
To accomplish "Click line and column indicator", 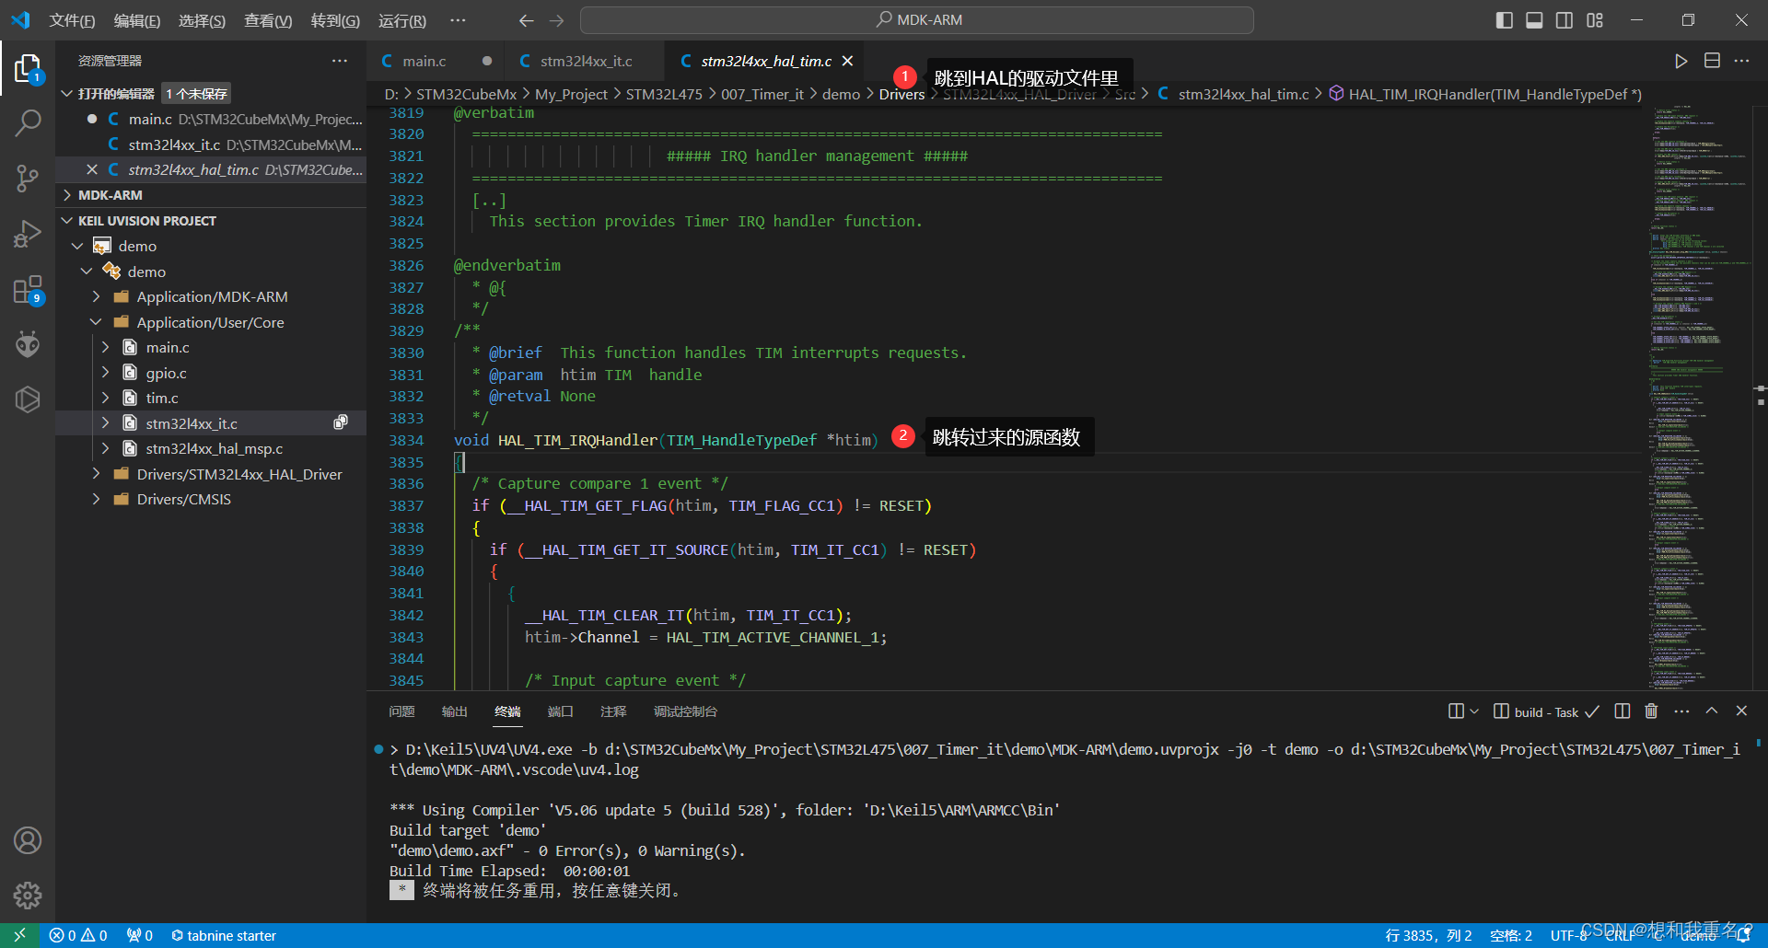I will pos(1428,935).
